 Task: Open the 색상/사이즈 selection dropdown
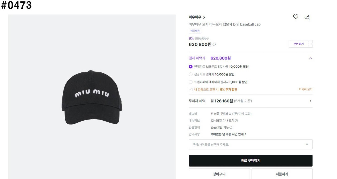click(250, 145)
